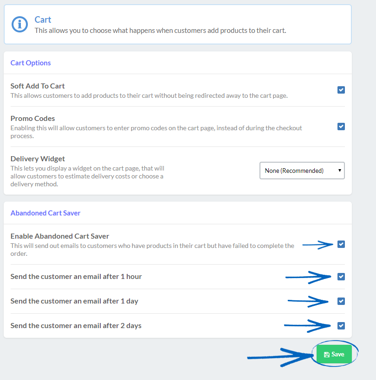Select the Abandoned Cart Saver section heading

45,213
